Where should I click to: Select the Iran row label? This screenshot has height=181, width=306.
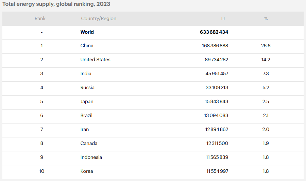(x=85, y=129)
